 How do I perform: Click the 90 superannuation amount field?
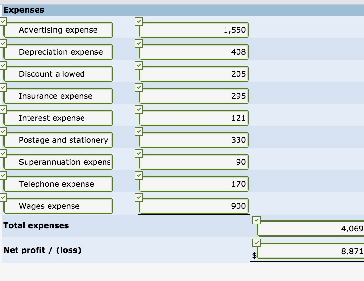click(194, 162)
